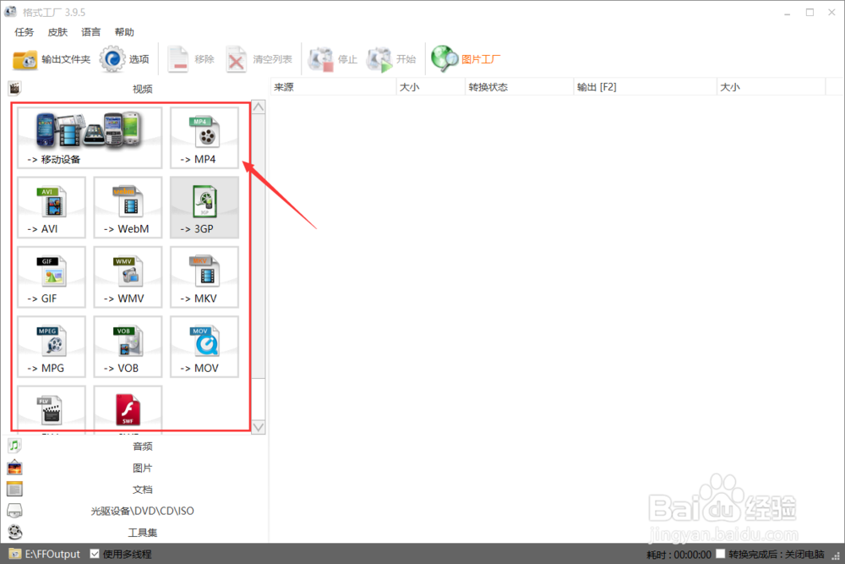Open the 帮助 help menu

point(124,32)
